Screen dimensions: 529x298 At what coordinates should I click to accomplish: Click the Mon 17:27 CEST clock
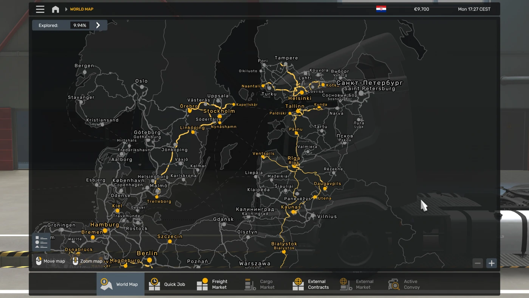[x=474, y=9]
